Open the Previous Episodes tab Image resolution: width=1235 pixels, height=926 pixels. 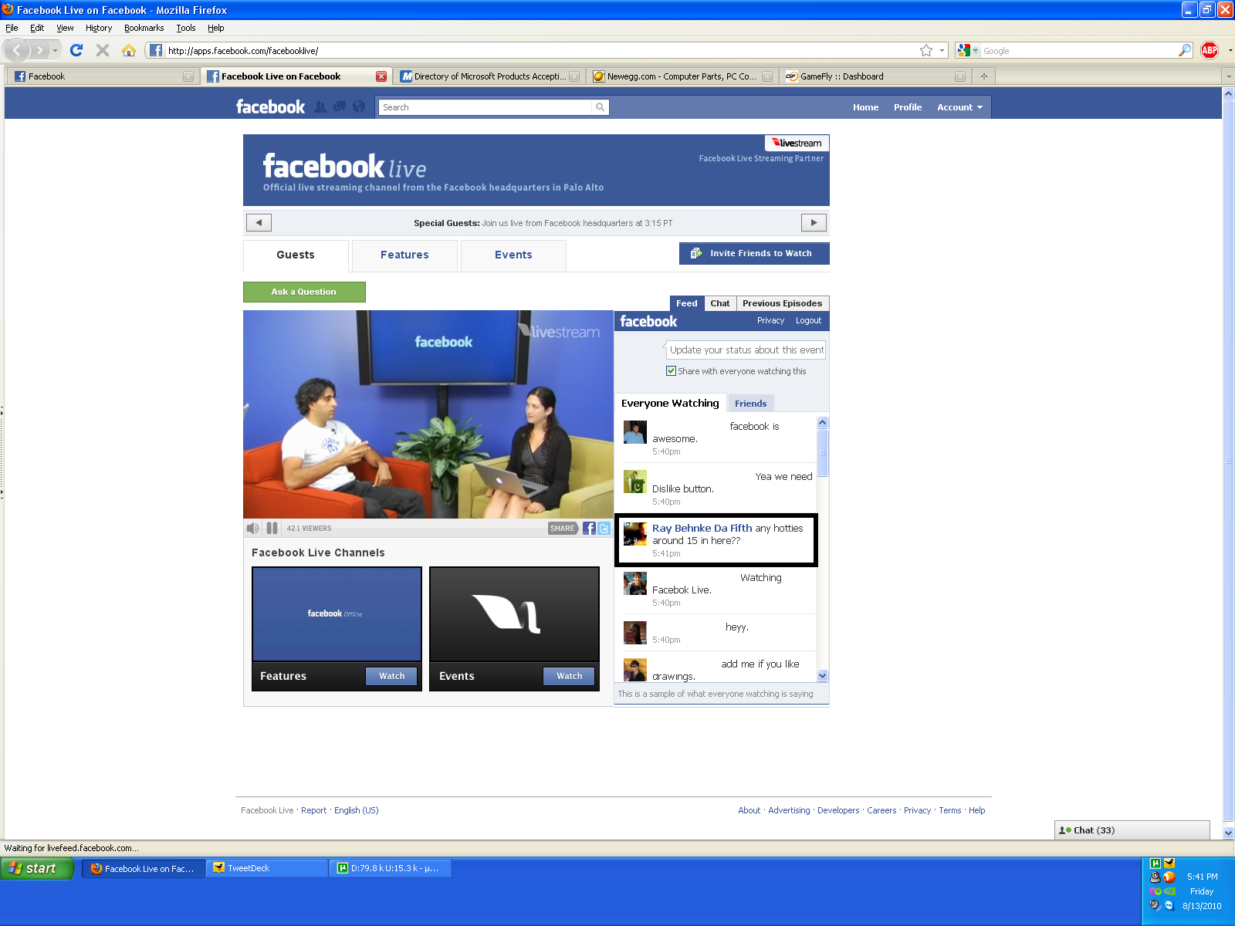tap(782, 303)
